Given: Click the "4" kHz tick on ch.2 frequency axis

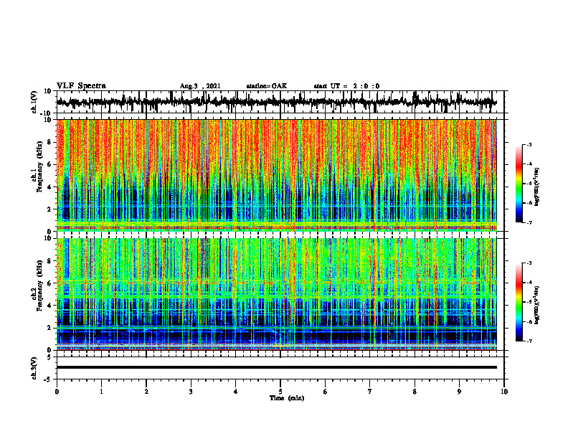Looking at the screenshot, I should pyautogui.click(x=50, y=306).
